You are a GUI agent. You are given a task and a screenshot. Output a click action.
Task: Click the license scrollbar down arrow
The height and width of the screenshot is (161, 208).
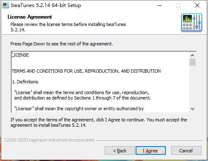pyautogui.click(x=192, y=109)
